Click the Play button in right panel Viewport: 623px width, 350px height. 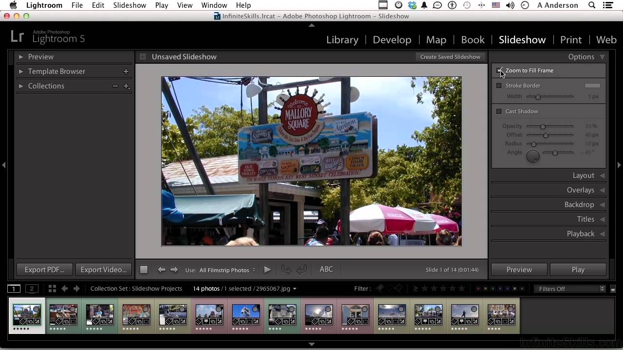click(578, 270)
